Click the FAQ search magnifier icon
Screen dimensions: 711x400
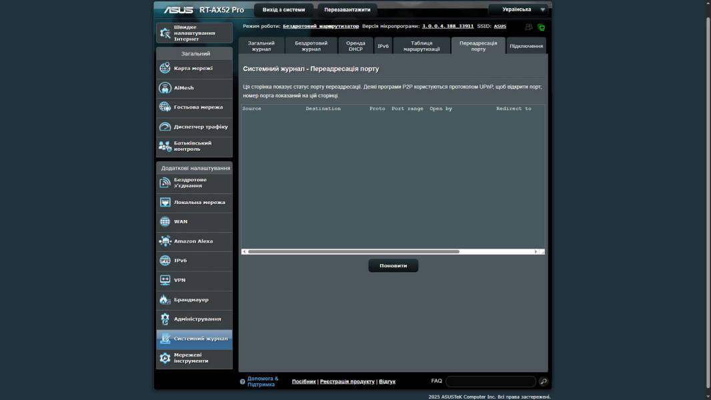[544, 381]
